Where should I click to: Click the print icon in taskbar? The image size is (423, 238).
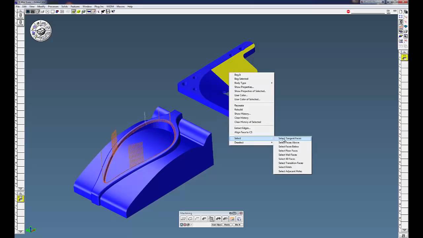point(108,12)
